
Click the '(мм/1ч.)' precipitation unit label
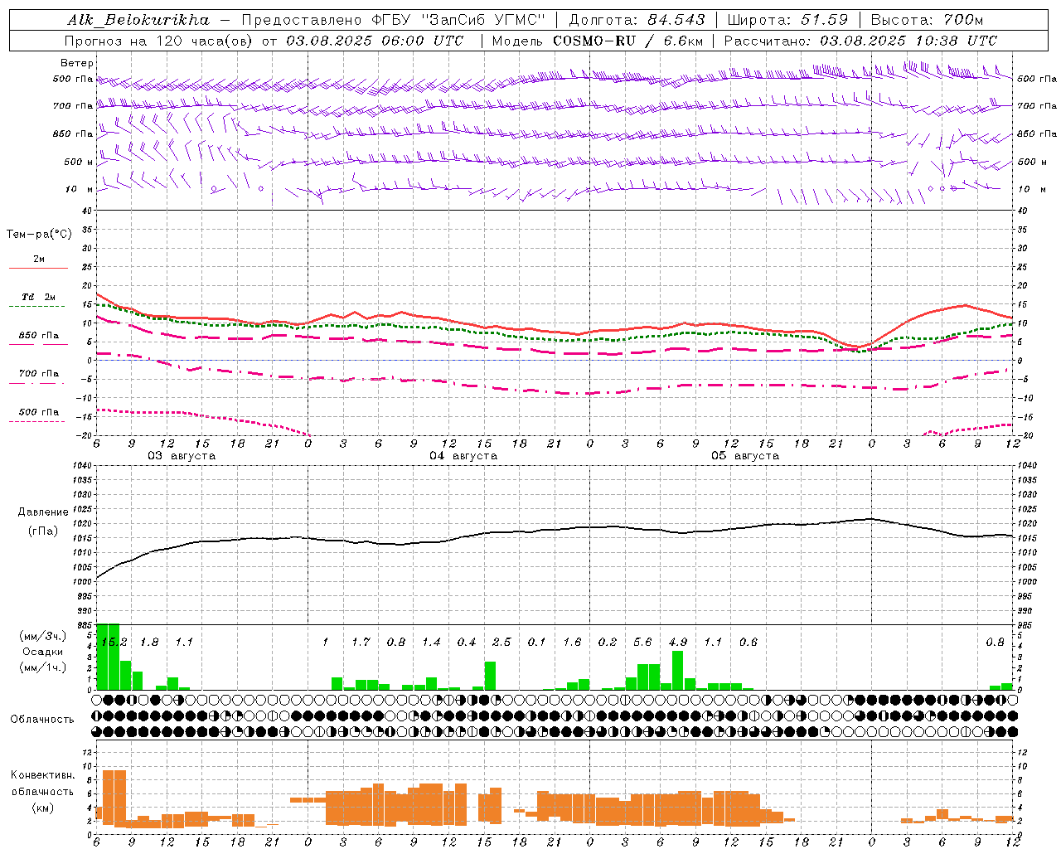pyautogui.click(x=41, y=667)
